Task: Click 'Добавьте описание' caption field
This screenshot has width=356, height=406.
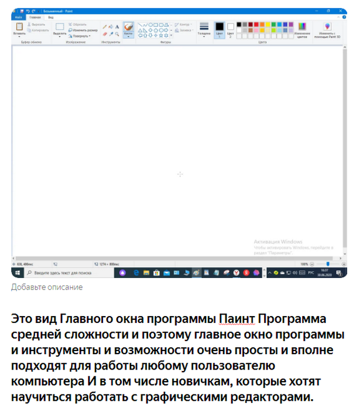Action: click(47, 287)
